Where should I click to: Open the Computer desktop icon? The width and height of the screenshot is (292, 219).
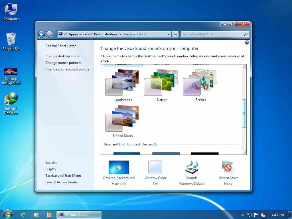pos(11,12)
